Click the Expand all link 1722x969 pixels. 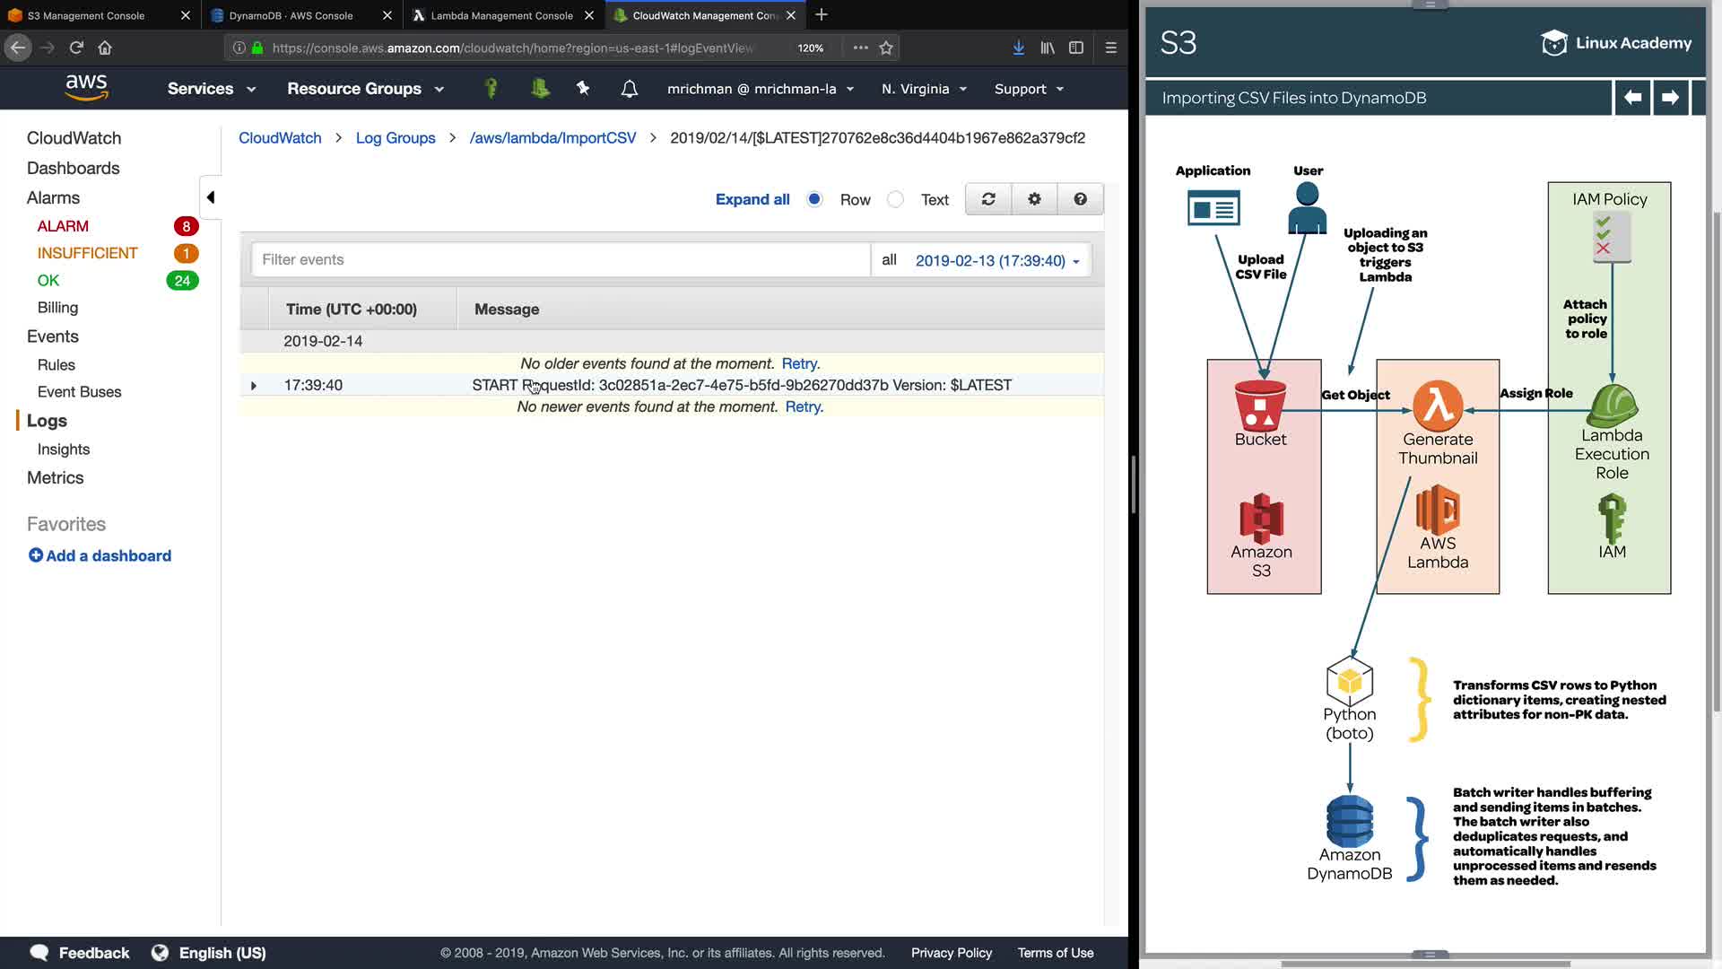(x=752, y=199)
